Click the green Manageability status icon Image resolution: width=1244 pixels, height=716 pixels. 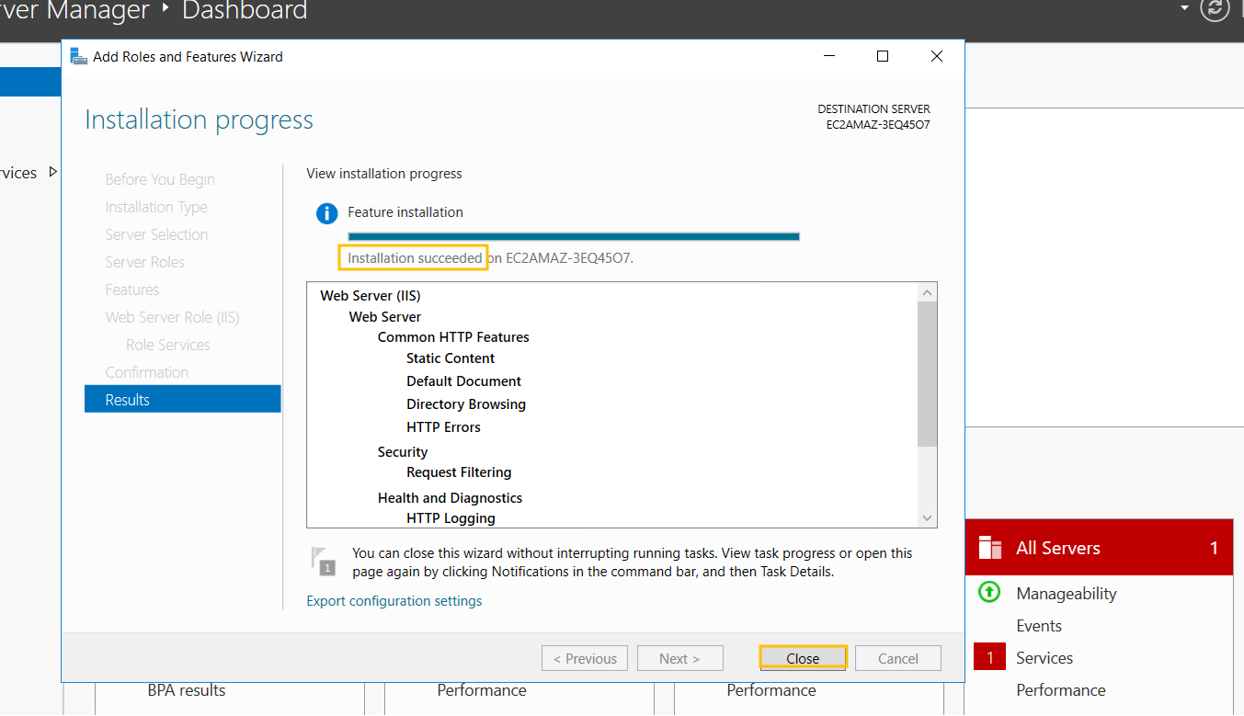pyautogui.click(x=989, y=593)
